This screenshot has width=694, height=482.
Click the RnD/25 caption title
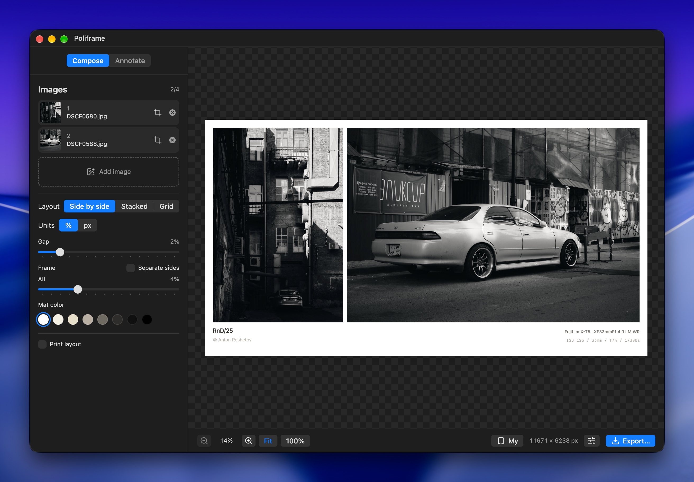pos(223,331)
